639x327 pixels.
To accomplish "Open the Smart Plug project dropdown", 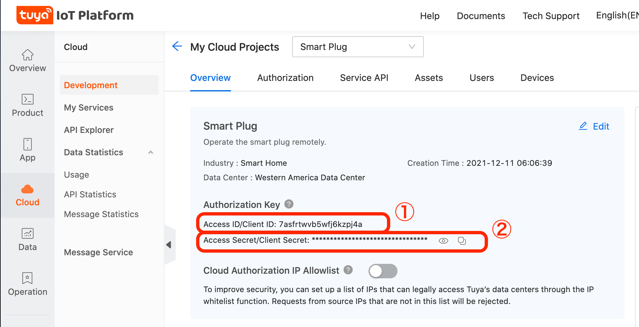I will (x=358, y=47).
